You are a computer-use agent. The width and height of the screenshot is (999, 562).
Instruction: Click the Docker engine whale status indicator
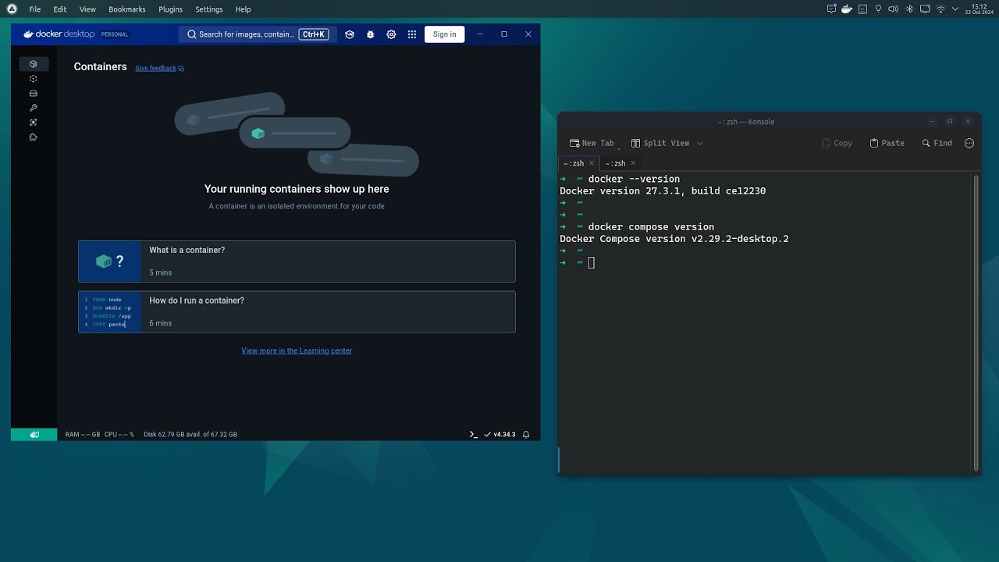34,435
